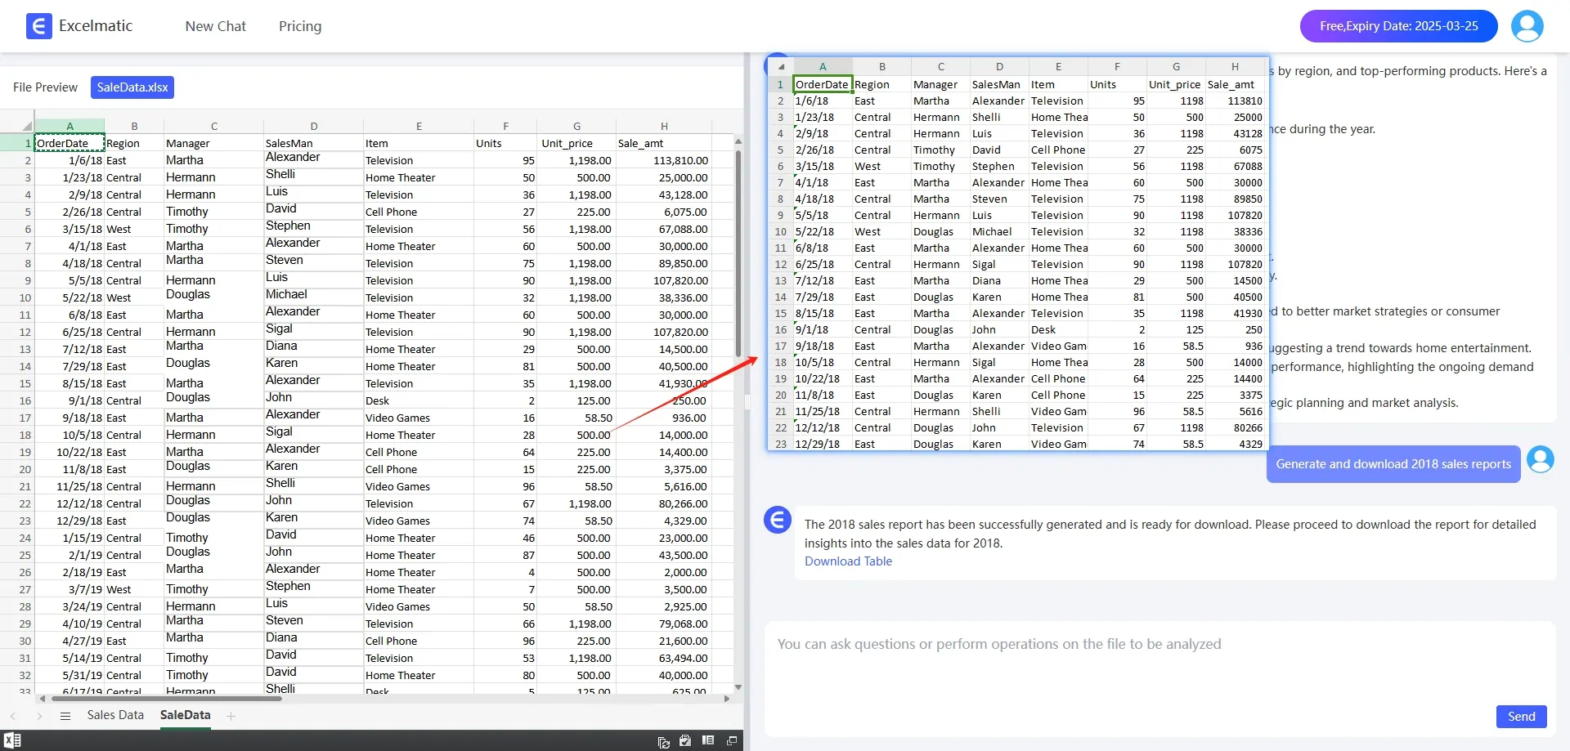This screenshot has height=751, width=1570.
Task: Select the SaleData sheet tab
Action: click(x=185, y=715)
